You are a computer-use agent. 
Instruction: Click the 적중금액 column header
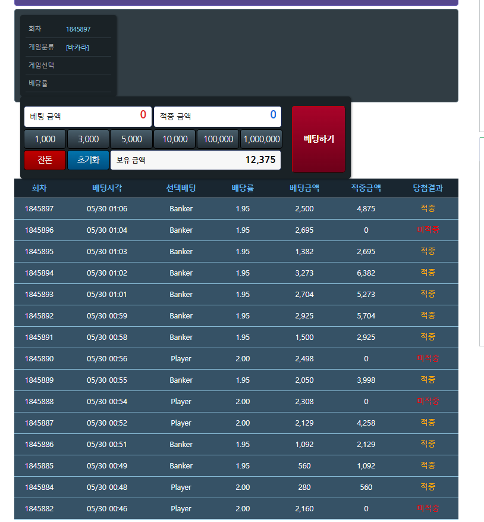[366, 188]
